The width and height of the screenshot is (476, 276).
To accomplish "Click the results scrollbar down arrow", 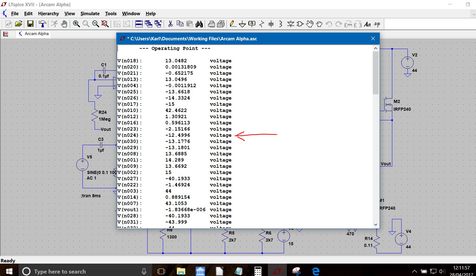I will (x=376, y=225).
